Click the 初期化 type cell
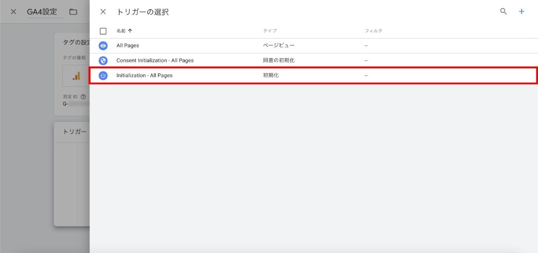The height and width of the screenshot is (253, 538). click(271, 76)
